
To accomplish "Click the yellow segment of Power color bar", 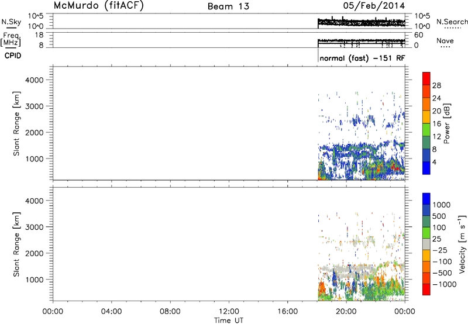I will point(426,116).
